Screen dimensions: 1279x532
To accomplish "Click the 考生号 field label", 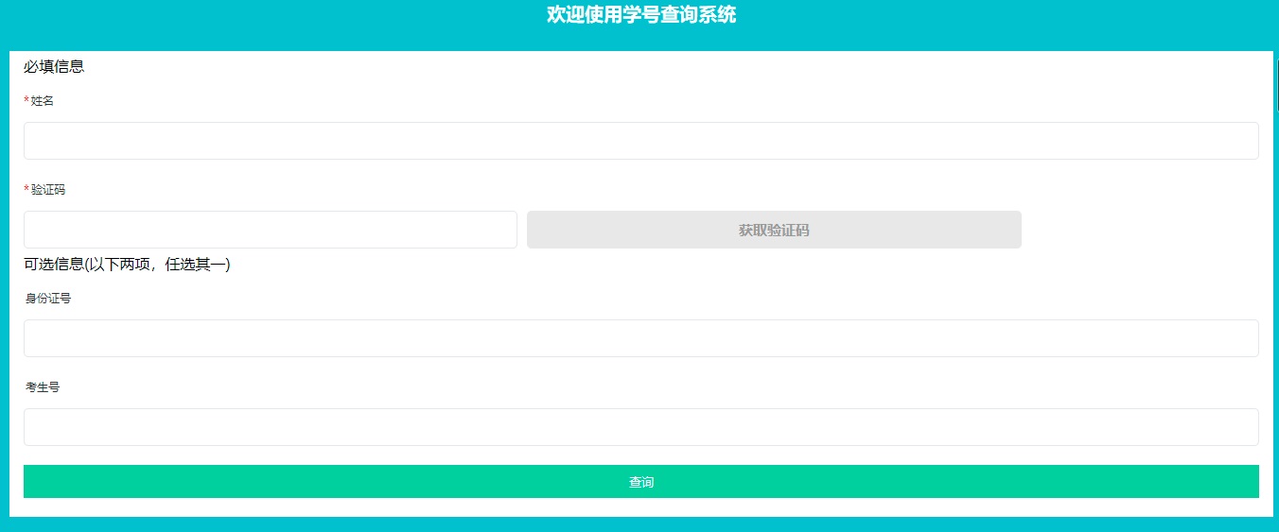I will pyautogui.click(x=43, y=387).
